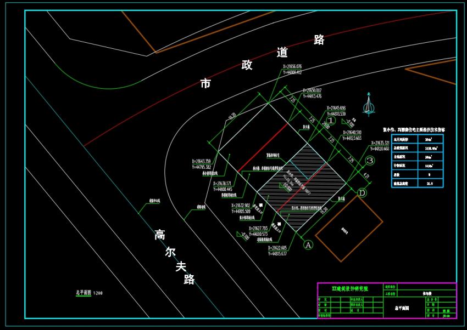Click the road label character 道
Viewport: 467px width, 330px height.
(x=282, y=52)
